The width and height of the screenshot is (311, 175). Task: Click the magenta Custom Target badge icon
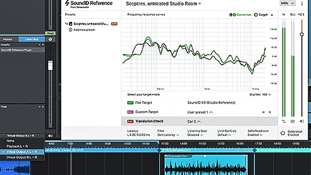[130, 112]
